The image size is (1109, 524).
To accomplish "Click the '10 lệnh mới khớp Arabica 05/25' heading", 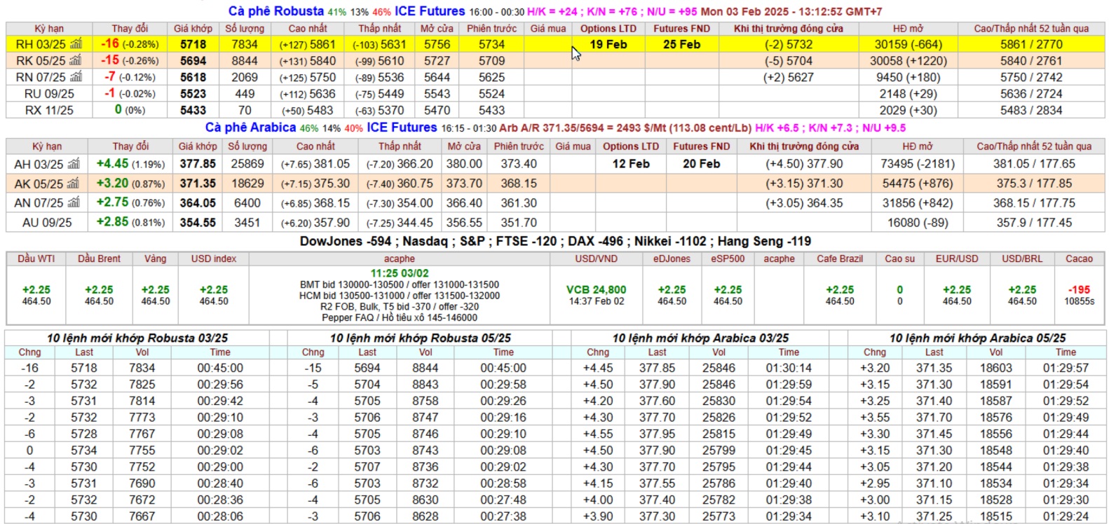I will 977,338.
